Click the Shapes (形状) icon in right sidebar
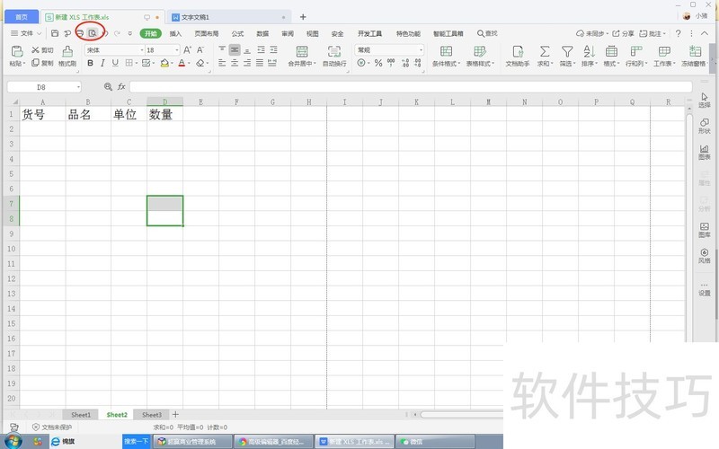 click(x=704, y=124)
